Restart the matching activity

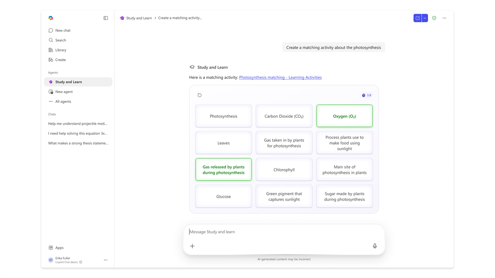pyautogui.click(x=200, y=95)
